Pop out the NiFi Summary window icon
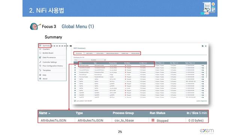 [x=202, y=46]
